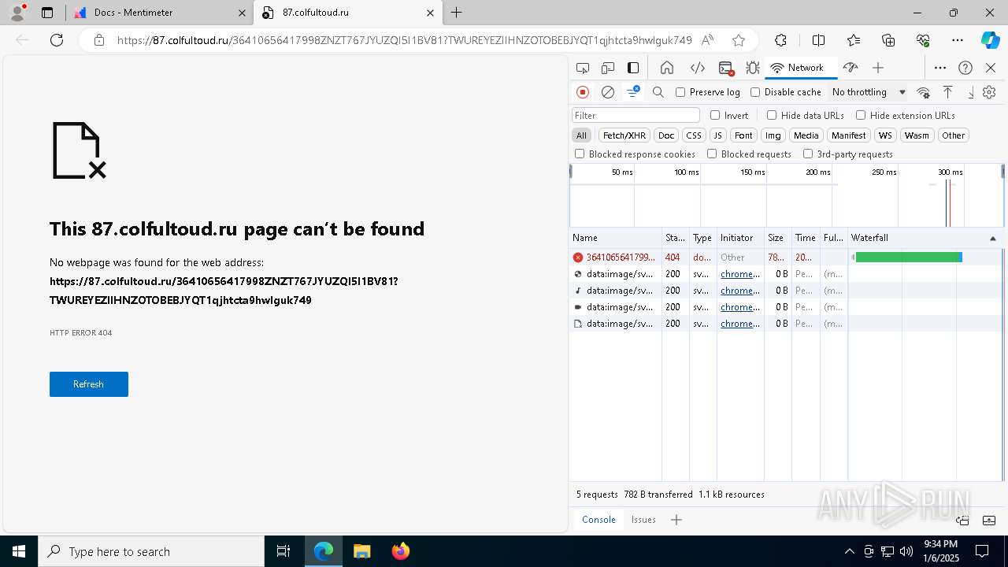The image size is (1008, 567).
Task: Open Browser essentials heart icon
Action: coord(923,40)
